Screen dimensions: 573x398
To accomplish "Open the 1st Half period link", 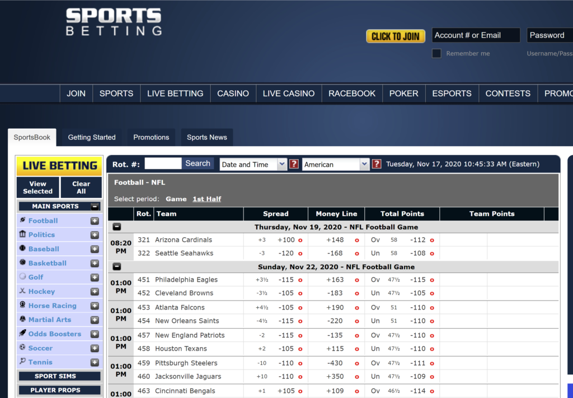I will point(207,198).
